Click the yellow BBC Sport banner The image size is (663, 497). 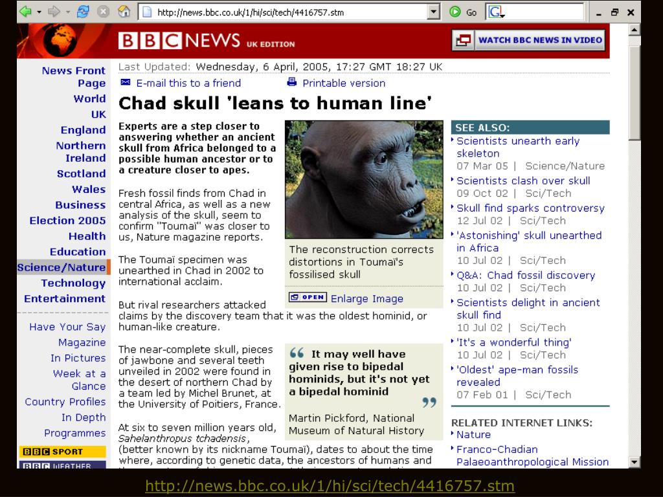62,451
